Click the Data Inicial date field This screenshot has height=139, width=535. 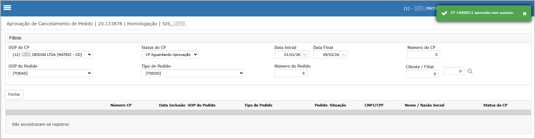click(x=288, y=55)
